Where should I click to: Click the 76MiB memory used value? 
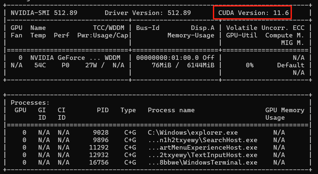tap(162, 65)
